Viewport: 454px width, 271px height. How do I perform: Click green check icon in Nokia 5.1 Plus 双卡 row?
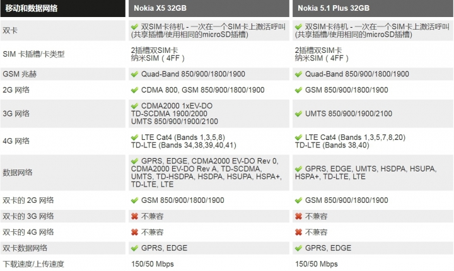298,27
